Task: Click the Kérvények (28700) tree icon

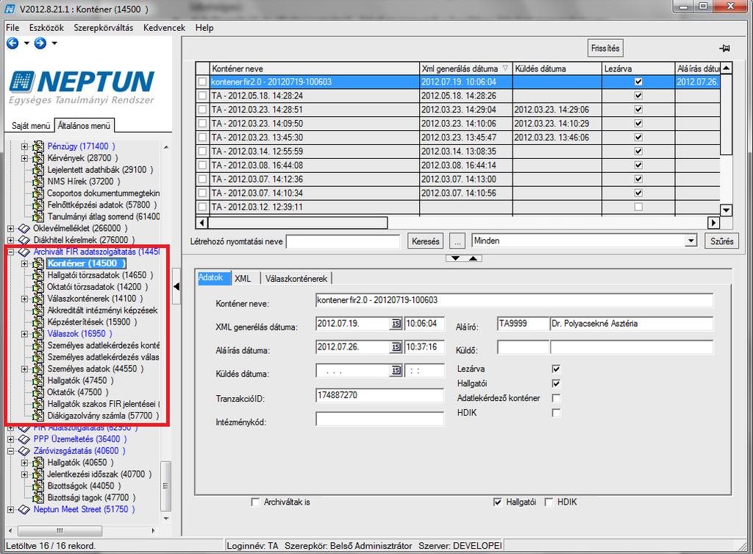Action: 38,158
